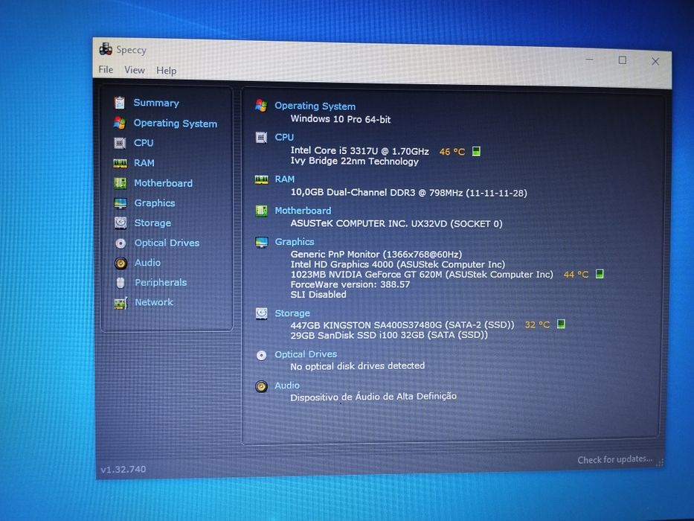Click the Windows 10 Pro 64-bit text
694x521 pixels.
click(x=341, y=119)
